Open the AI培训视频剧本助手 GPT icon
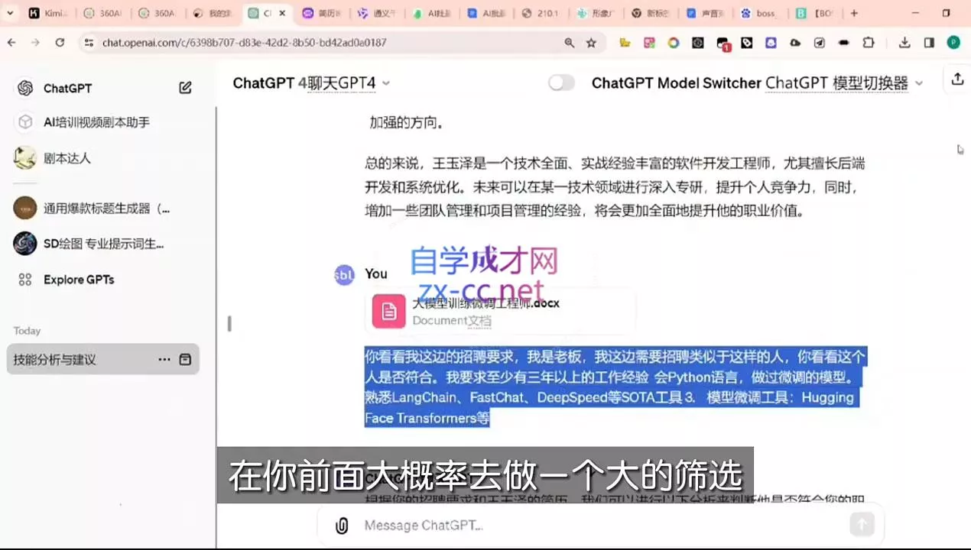971x550 pixels. pos(25,122)
